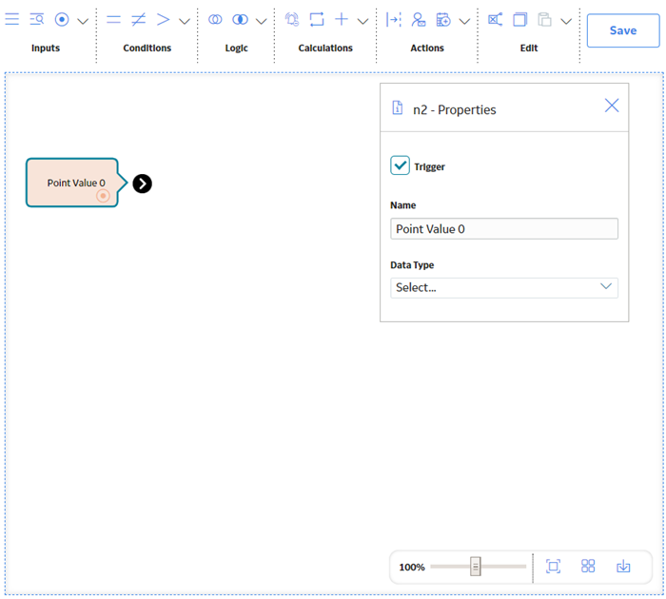Expand the Actions dropdown arrow
Viewport: 666px width, 599px height.
pyautogui.click(x=464, y=21)
